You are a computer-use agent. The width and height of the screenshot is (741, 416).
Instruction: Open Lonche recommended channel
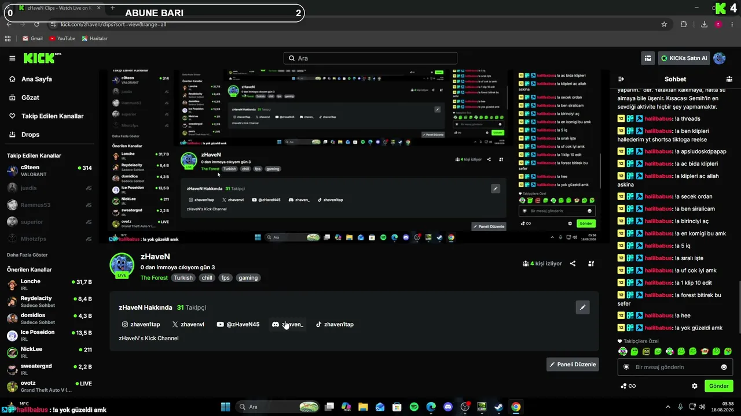[50, 285]
